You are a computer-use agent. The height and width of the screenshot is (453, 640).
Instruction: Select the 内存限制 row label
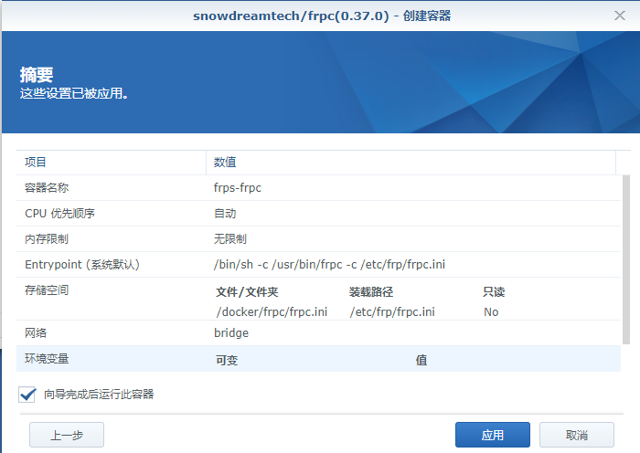47,239
